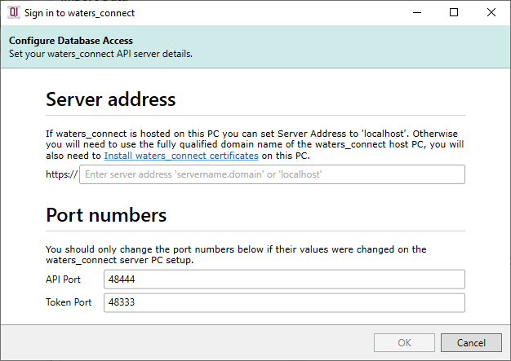Viewport: 511px width, 361px height.
Task: Select the API Port field containing 48444
Action: [x=284, y=280]
